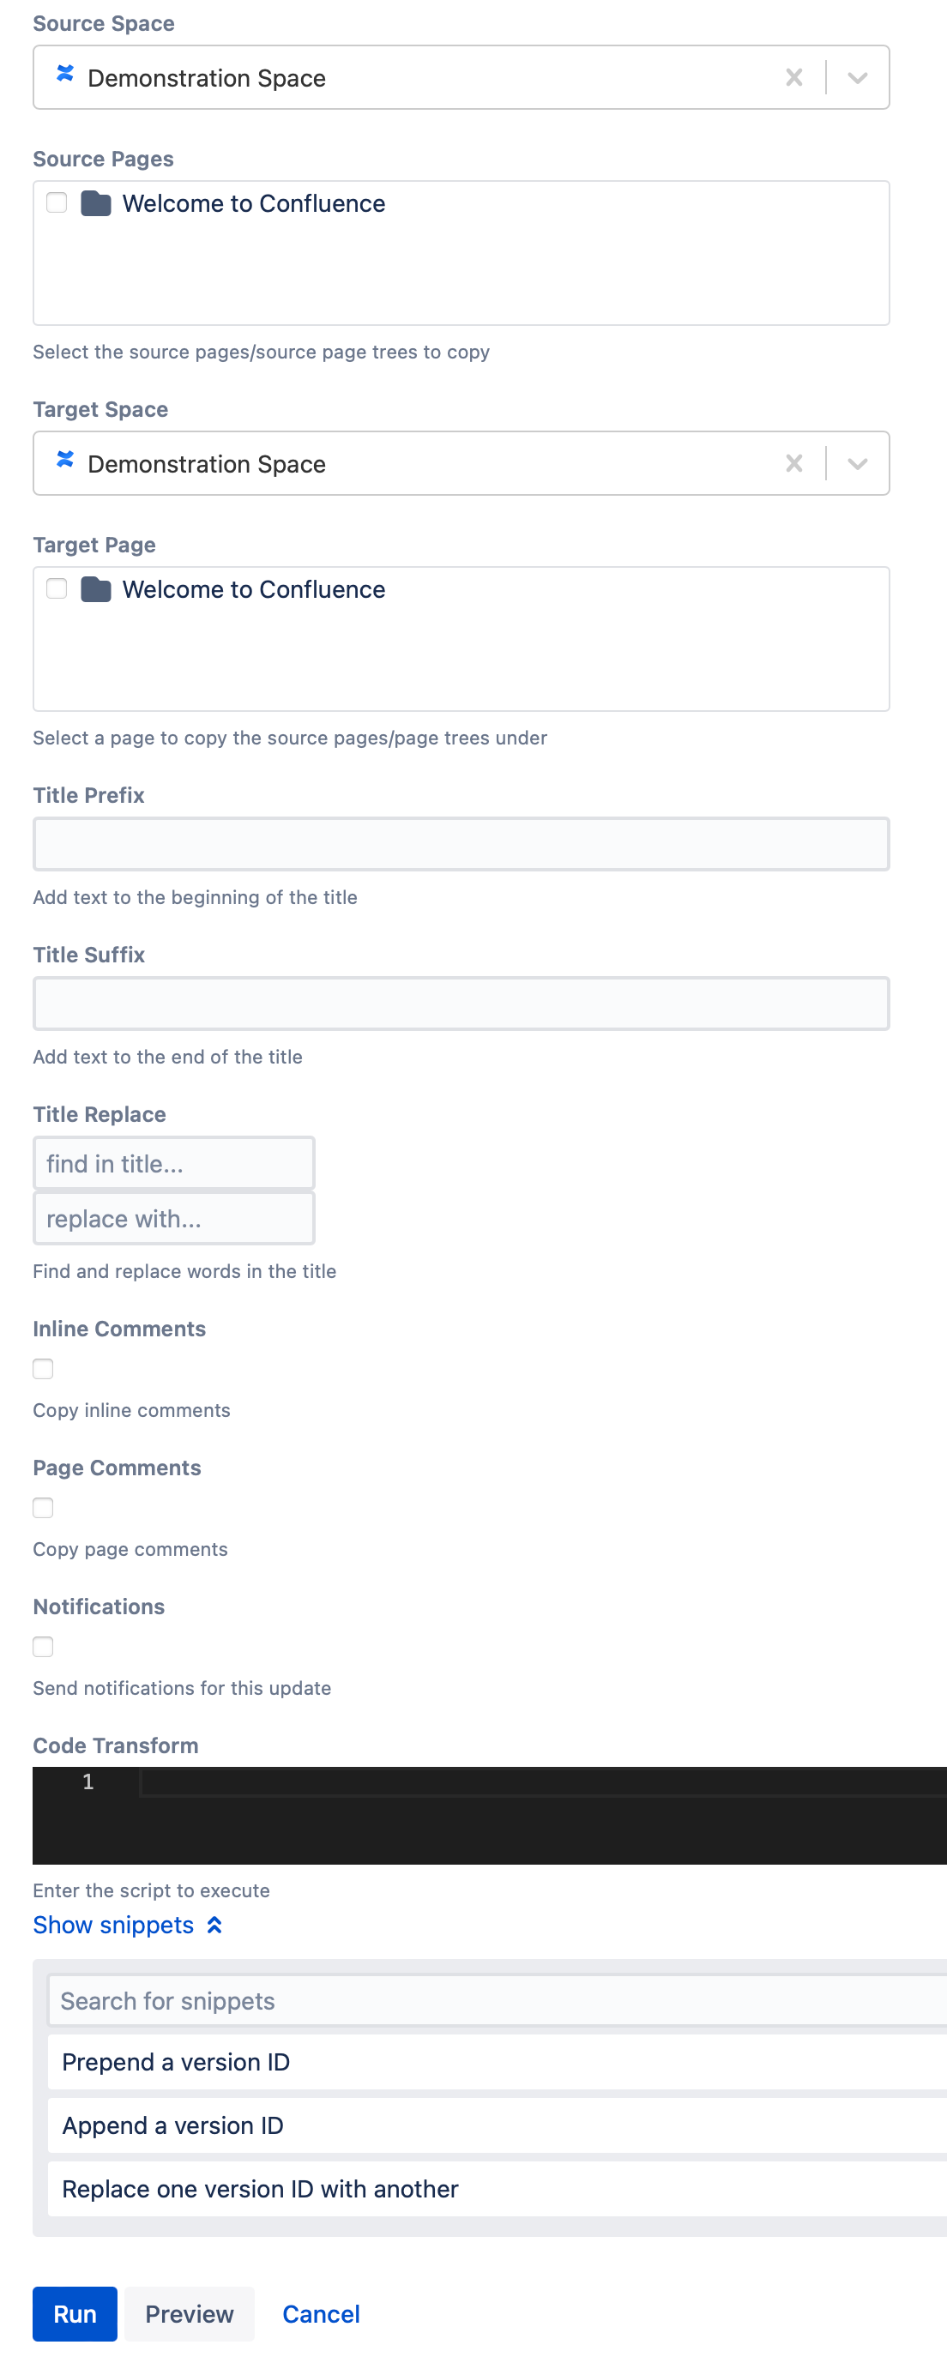Click the Target Page folder icon
Viewport: 947px width, 2369px height.
pos(95,588)
